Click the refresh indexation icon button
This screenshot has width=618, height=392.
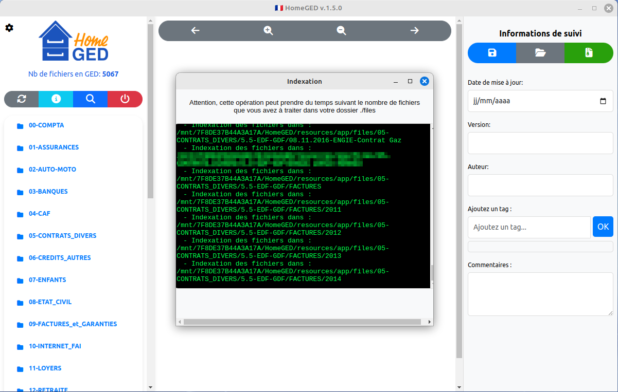tap(22, 99)
